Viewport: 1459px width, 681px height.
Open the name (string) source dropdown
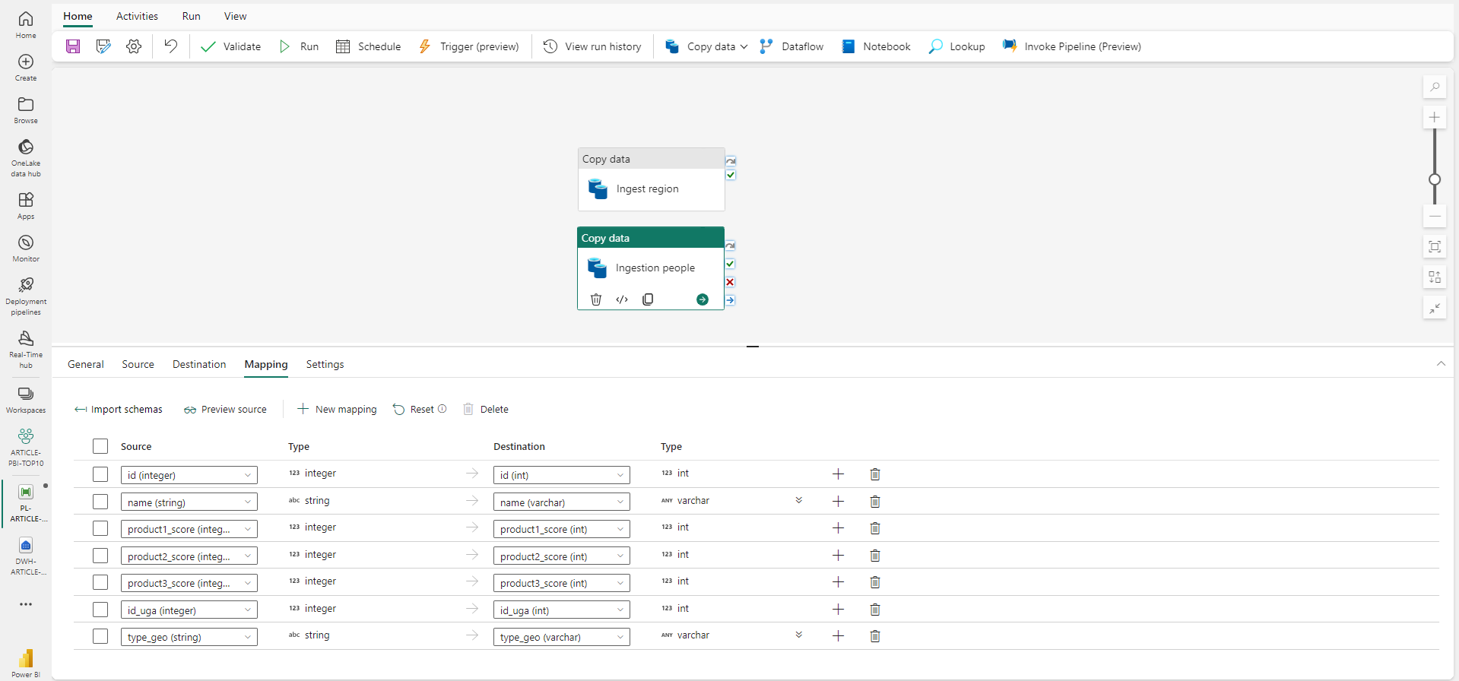point(189,502)
